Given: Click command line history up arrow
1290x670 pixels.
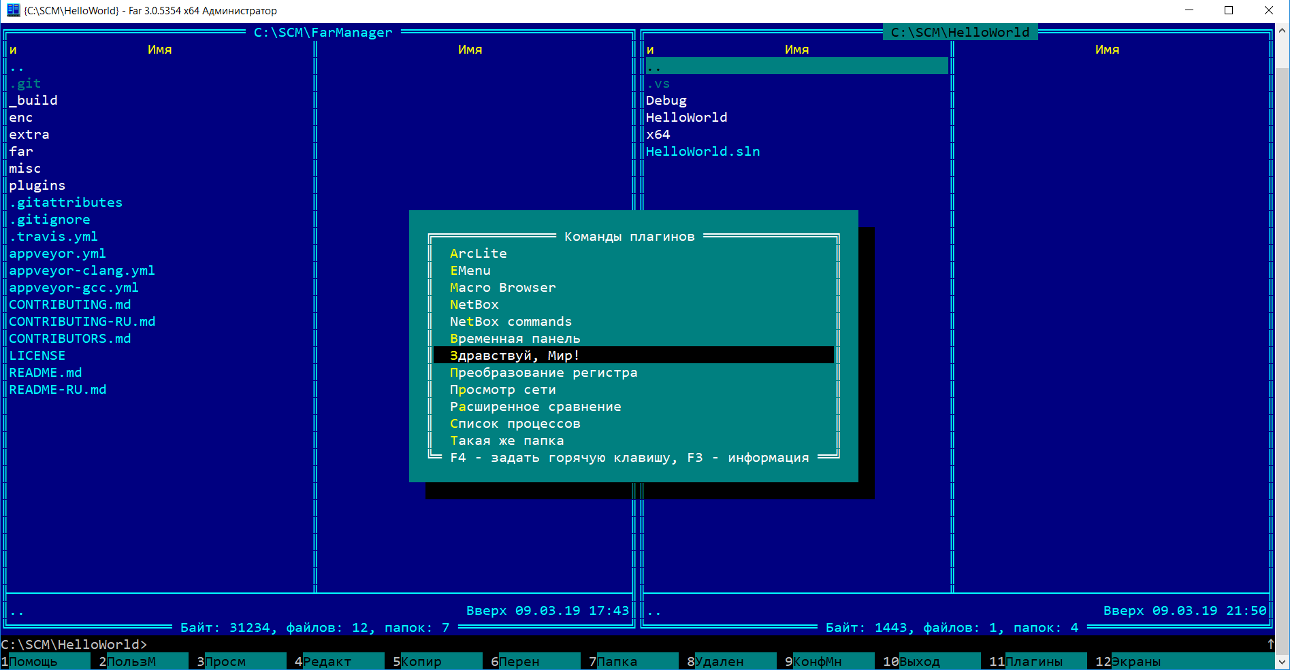Looking at the screenshot, I should point(1270,644).
